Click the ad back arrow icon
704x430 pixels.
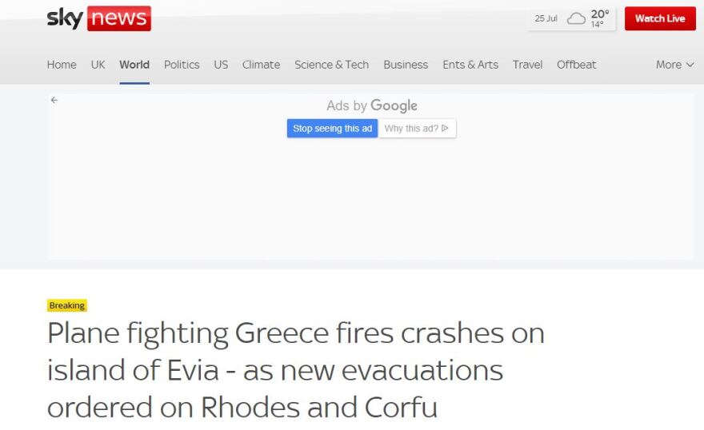[54, 100]
